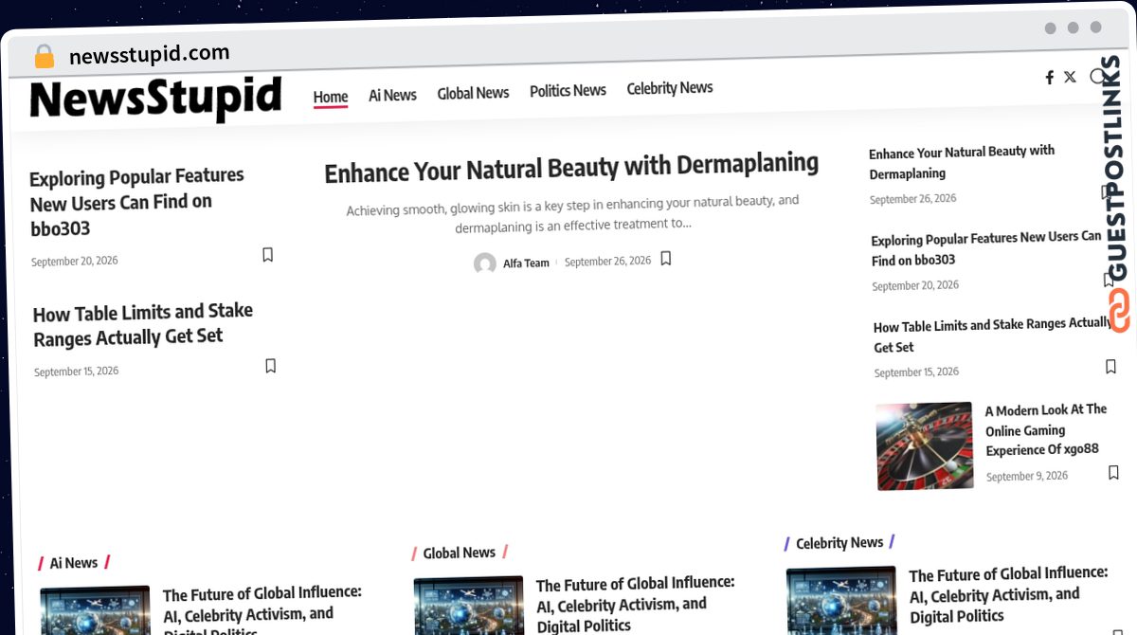Open Future of Global Influence under Global News
The width and height of the screenshot is (1137, 635).
[636, 604]
